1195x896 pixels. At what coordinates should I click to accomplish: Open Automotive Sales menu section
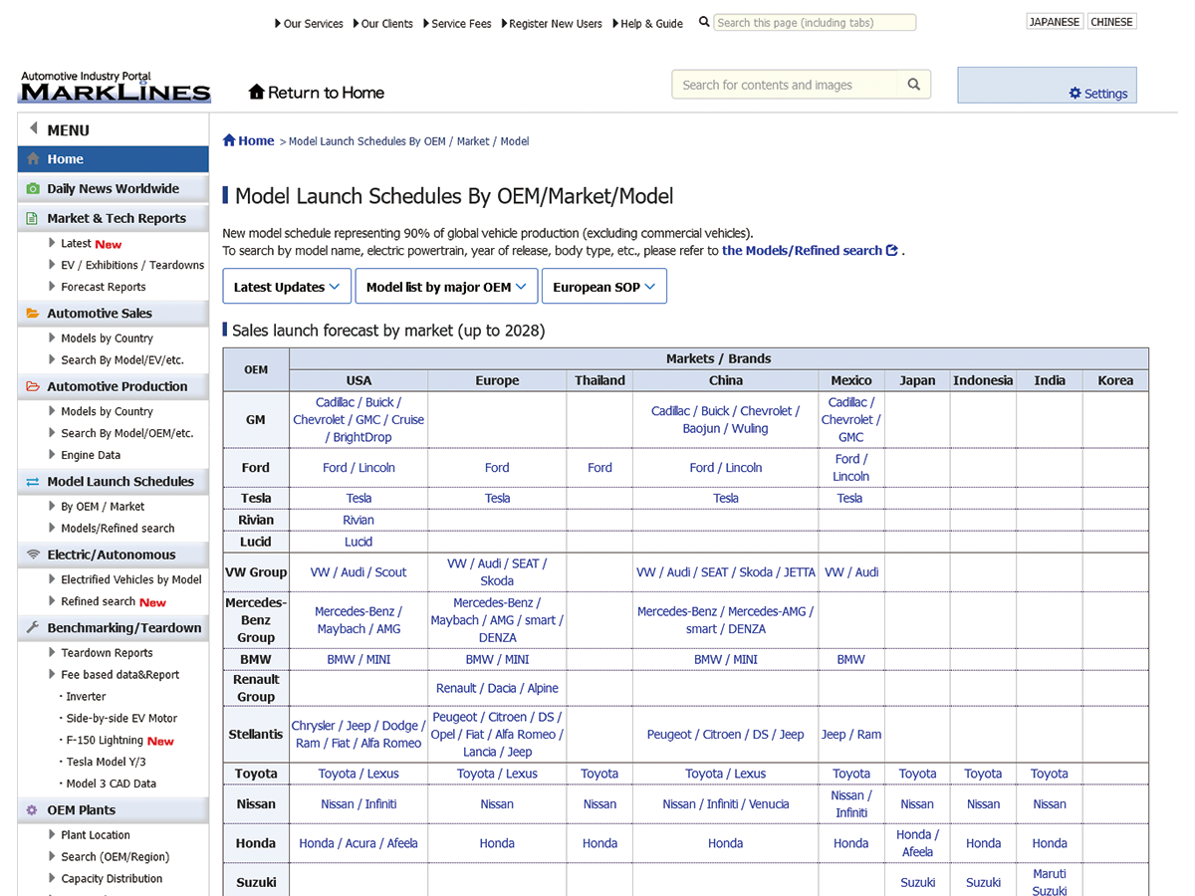(114, 314)
